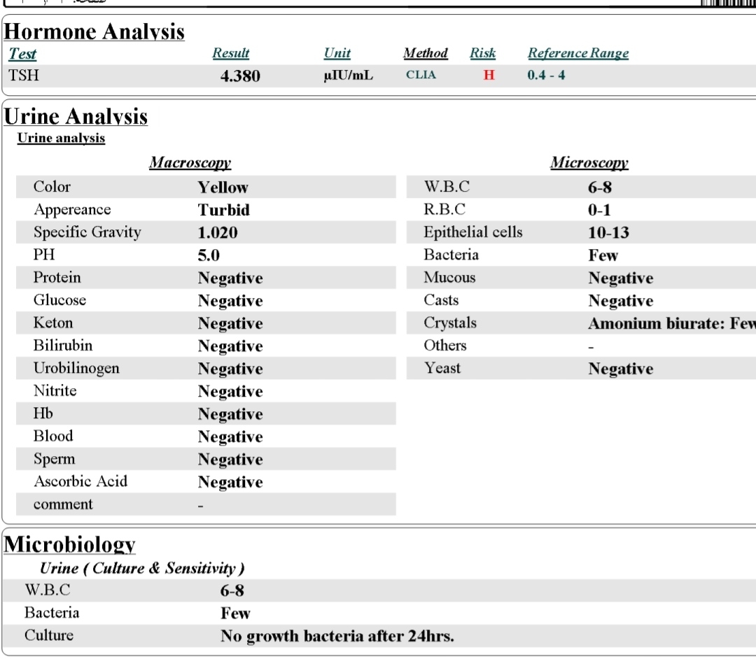Select the R.B.C value "0-1"
This screenshot has height=659, width=756.
[599, 210]
